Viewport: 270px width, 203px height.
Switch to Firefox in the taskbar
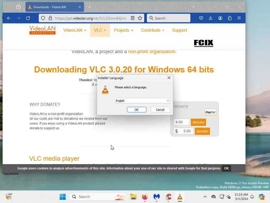pos(145,197)
